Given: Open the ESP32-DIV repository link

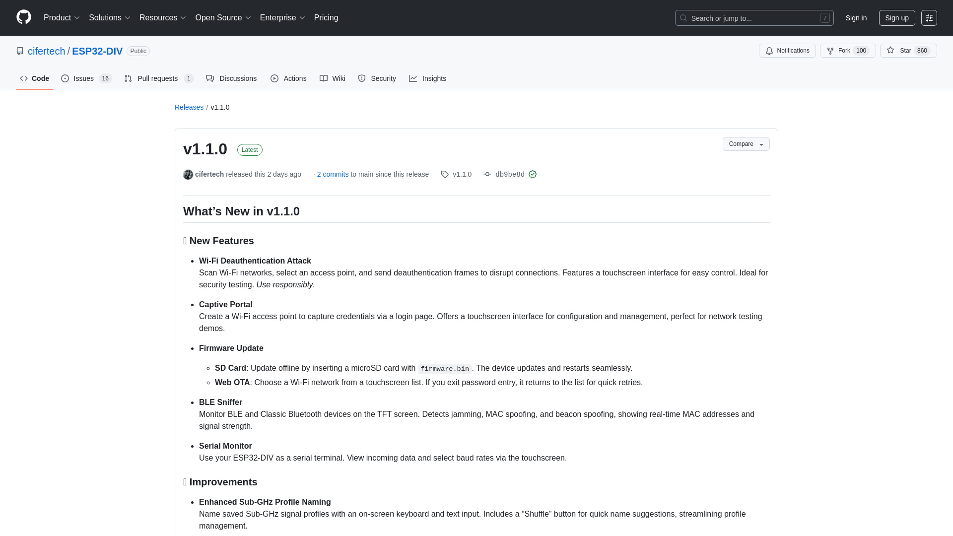Looking at the screenshot, I should pyautogui.click(x=97, y=51).
